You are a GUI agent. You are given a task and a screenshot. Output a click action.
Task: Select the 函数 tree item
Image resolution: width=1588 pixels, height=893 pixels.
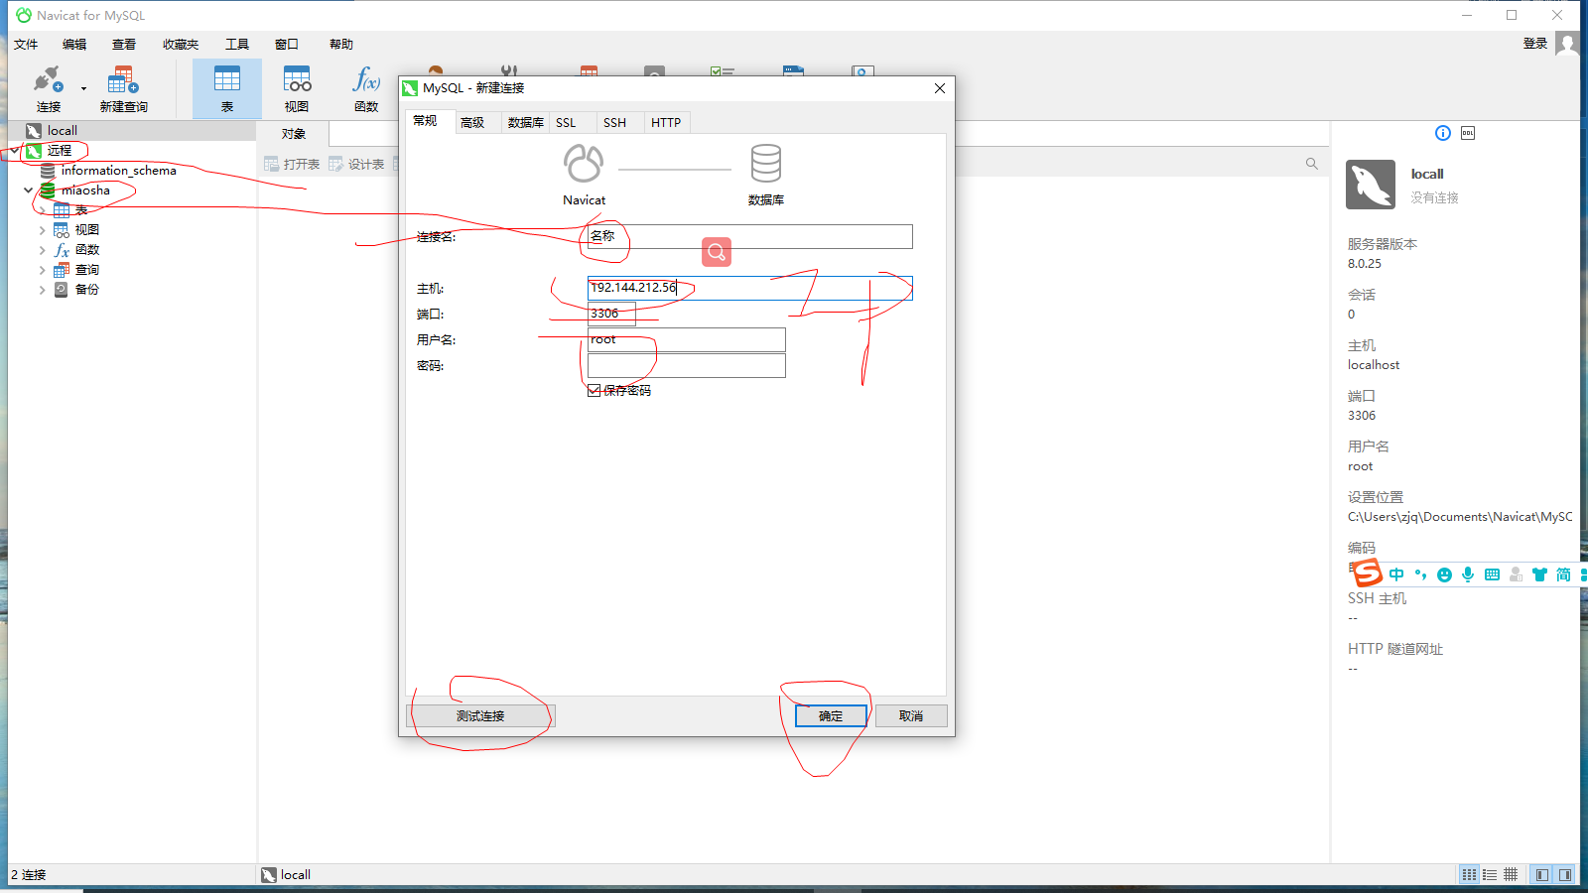(87, 249)
